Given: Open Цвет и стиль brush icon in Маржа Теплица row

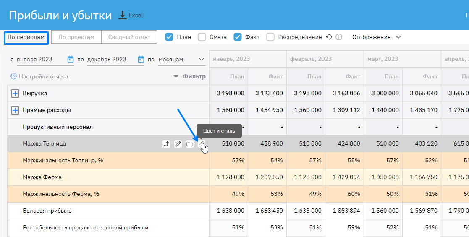Looking at the screenshot, I should click(202, 144).
